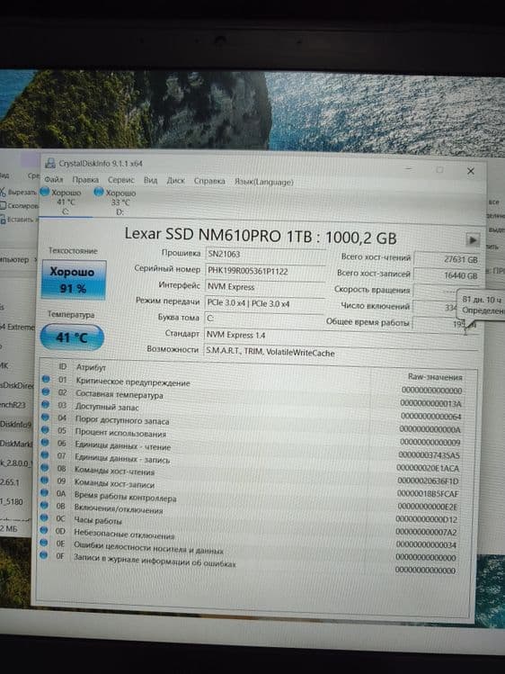
Task: Click the blue status icon of Порог доступного запаса
Action: tap(45, 417)
